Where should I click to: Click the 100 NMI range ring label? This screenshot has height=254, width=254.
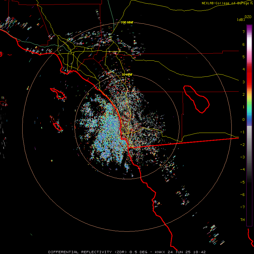[127, 22]
